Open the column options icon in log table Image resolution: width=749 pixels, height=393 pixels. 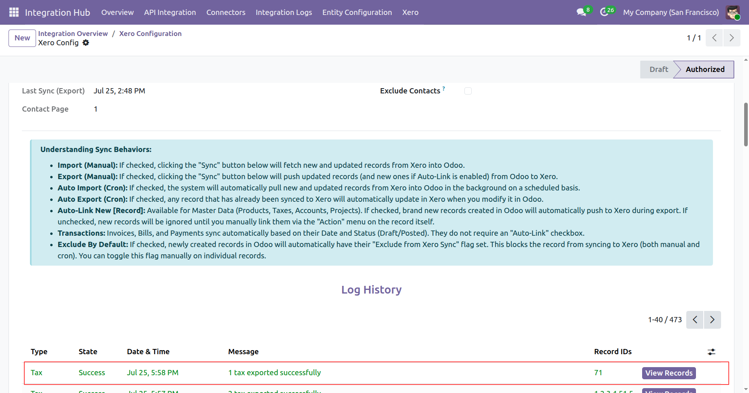click(711, 352)
